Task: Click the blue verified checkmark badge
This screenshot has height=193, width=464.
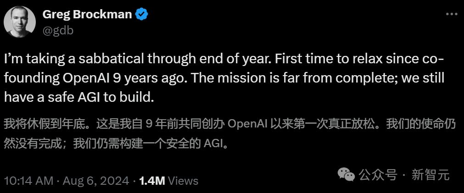Action: click(142, 15)
